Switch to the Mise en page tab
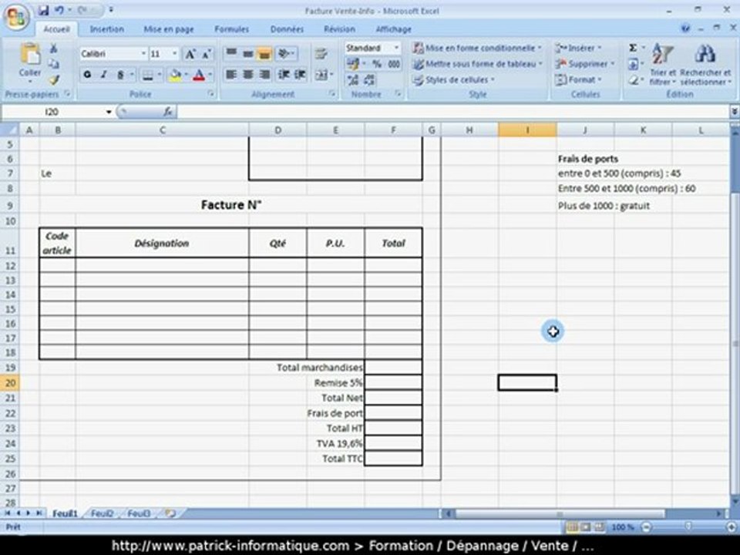The width and height of the screenshot is (740, 555). point(169,29)
